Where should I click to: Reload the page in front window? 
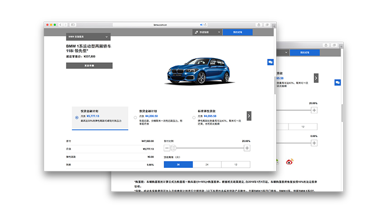205,25
